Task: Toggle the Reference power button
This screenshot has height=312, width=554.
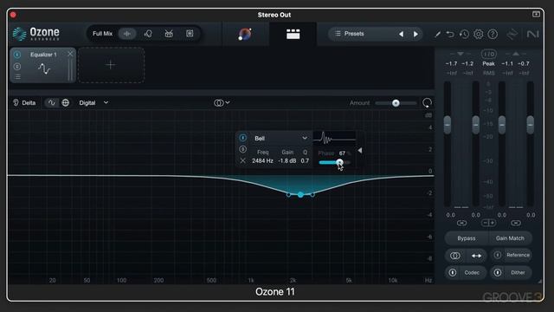Action: click(x=498, y=255)
